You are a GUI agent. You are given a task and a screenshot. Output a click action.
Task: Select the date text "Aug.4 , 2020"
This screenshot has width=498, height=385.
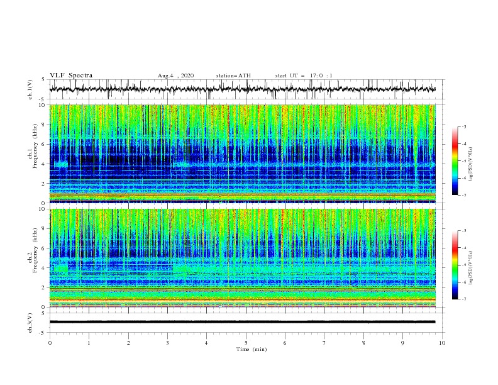pyautogui.click(x=175, y=75)
